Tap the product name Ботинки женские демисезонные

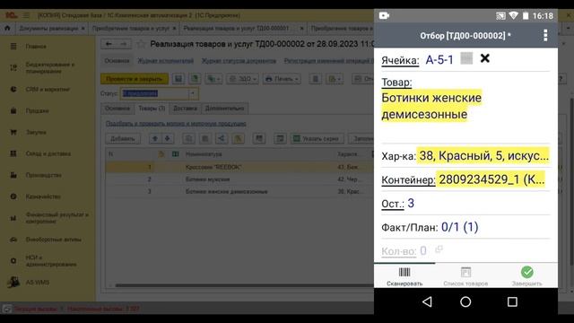pos(431,106)
